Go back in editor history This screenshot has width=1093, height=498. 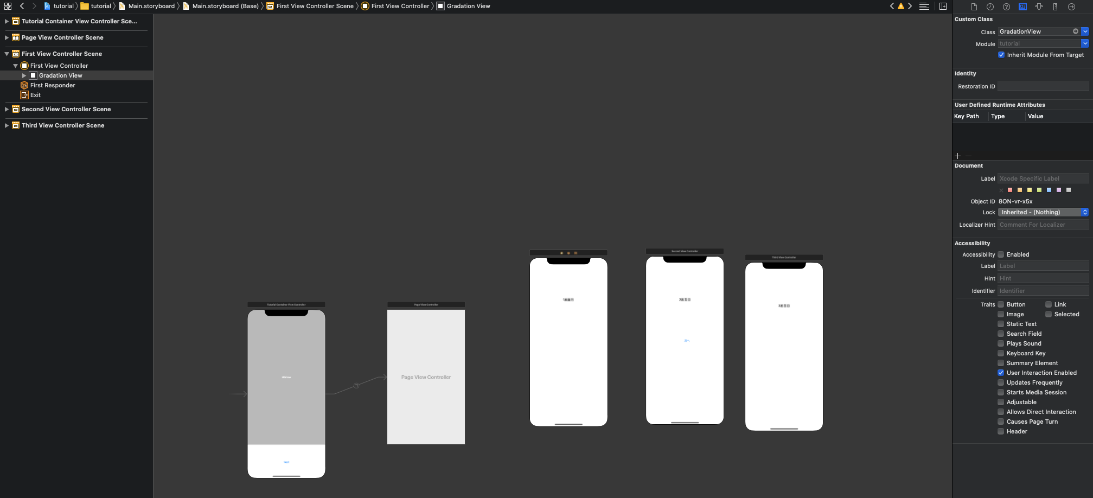click(x=22, y=6)
